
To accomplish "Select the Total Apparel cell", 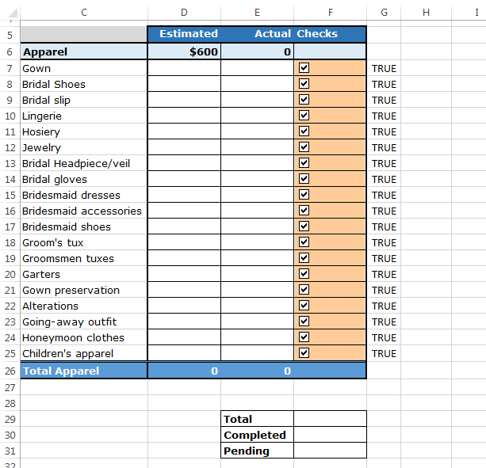I will pyautogui.click(x=84, y=371).
